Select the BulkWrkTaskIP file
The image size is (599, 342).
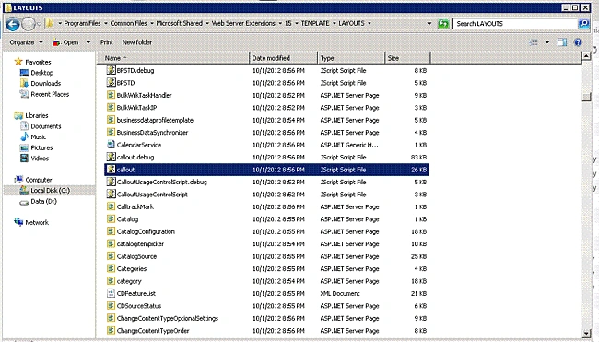[x=136, y=107]
